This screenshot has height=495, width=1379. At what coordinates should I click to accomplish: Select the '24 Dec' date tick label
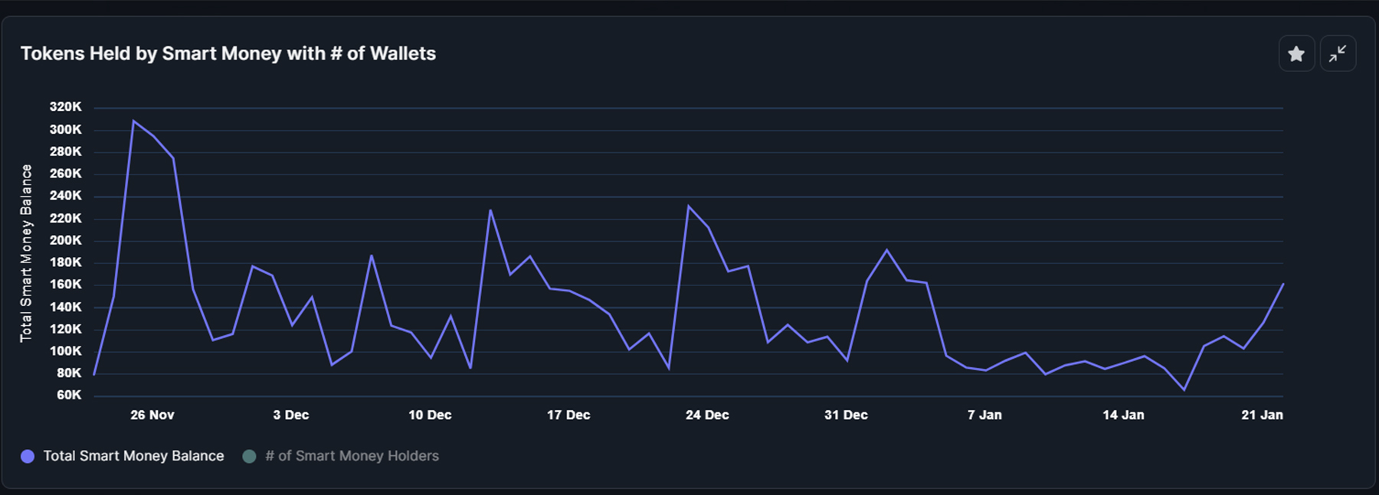pos(707,415)
